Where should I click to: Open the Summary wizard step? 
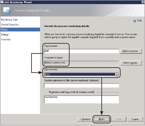(x=6, y=39)
